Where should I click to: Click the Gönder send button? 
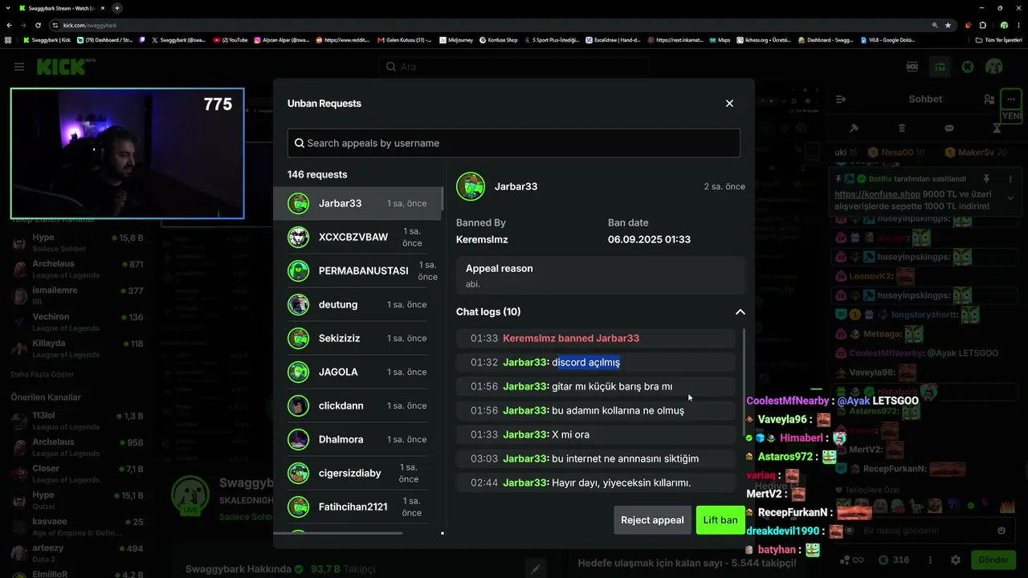(993, 560)
